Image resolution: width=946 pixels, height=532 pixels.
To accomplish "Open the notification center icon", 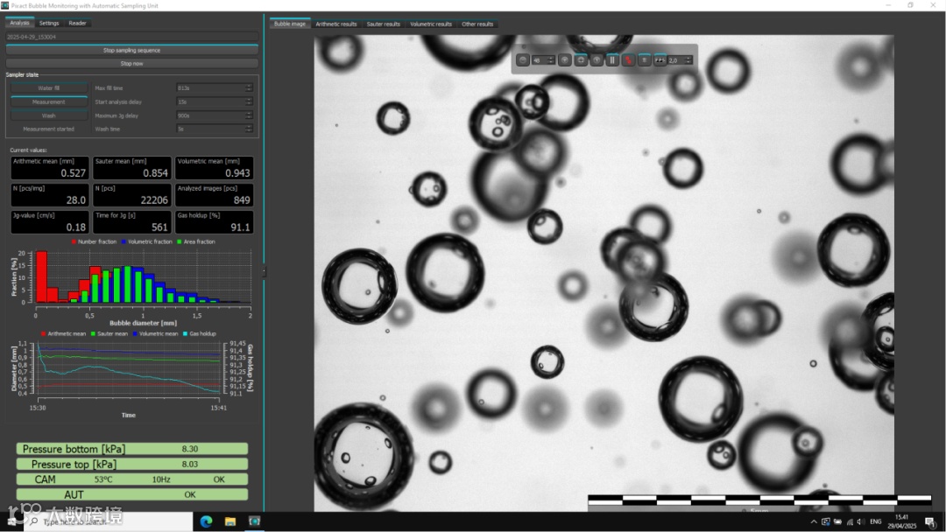I will [x=929, y=521].
